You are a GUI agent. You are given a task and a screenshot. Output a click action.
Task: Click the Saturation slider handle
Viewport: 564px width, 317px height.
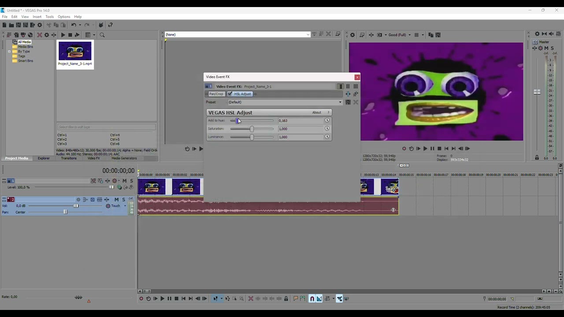coord(252,129)
